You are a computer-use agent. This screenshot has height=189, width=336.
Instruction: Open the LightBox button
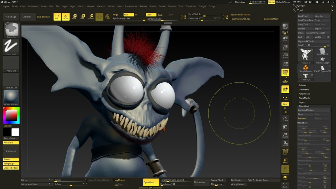pos(27,17)
